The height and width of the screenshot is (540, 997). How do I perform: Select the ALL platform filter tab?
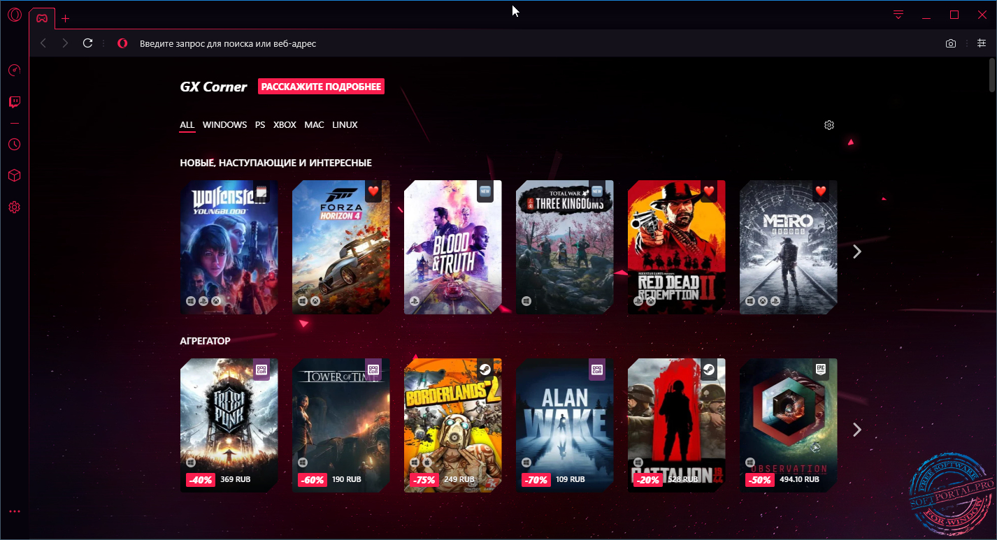pos(187,125)
